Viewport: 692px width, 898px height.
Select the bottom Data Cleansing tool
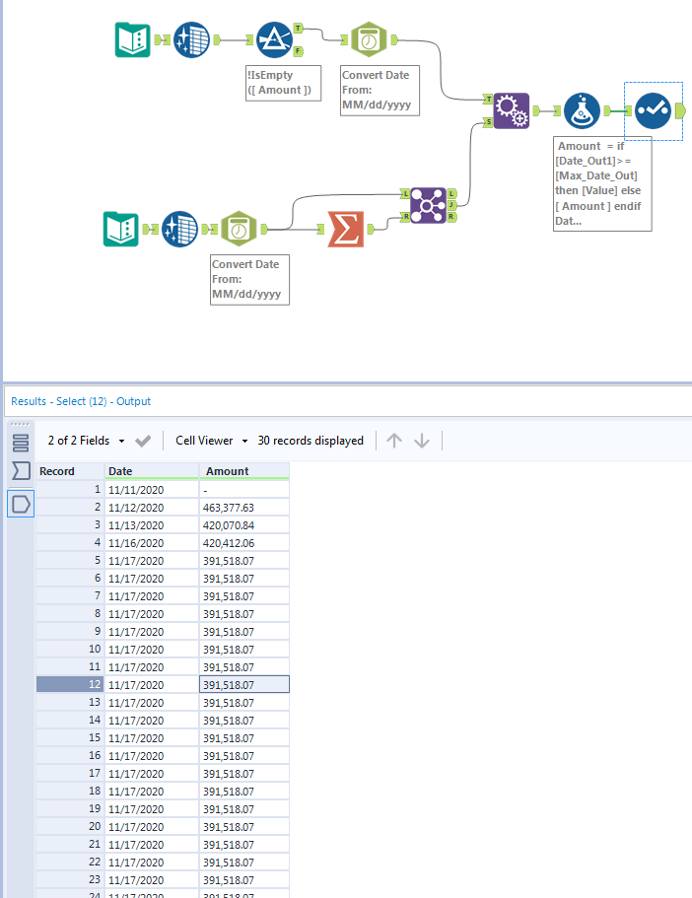click(x=179, y=229)
